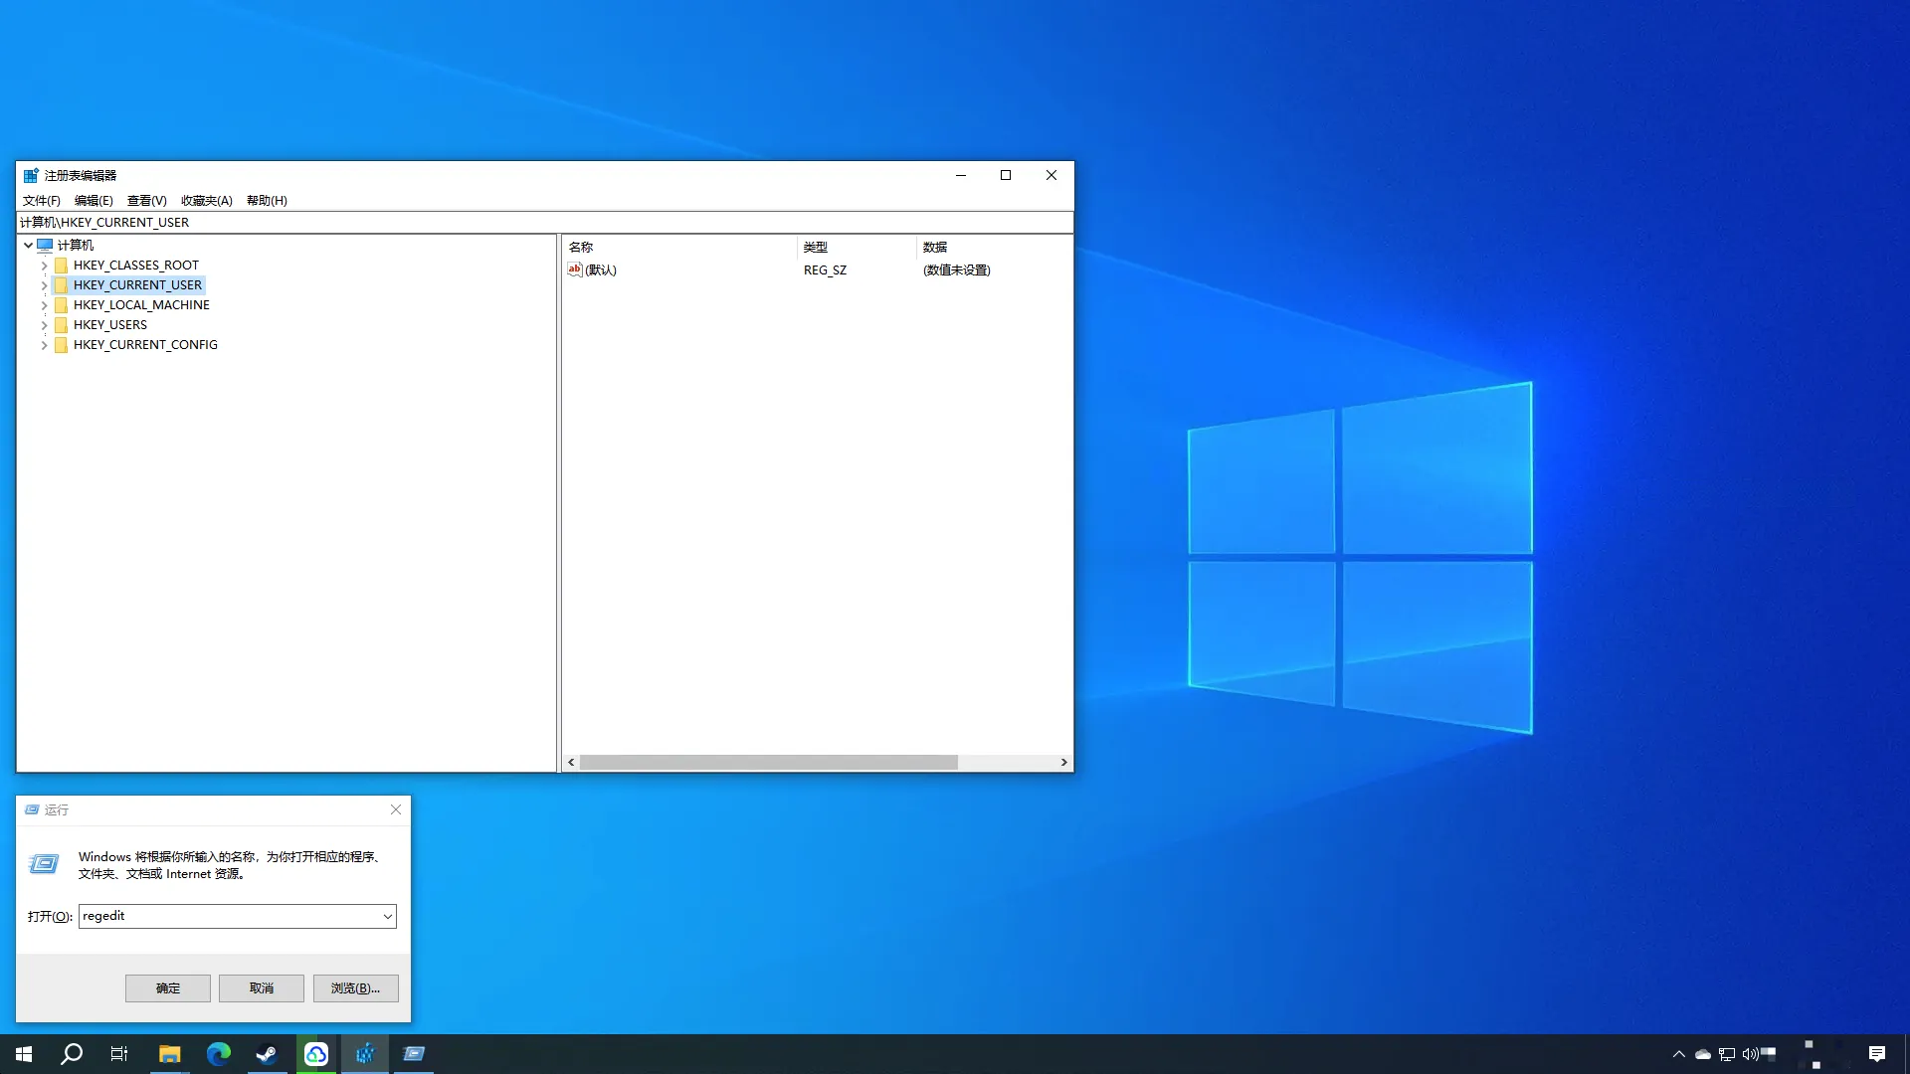Viewport: 1910px width, 1074px height.
Task: Click the REG_SZ type cell
Action: coord(826,270)
